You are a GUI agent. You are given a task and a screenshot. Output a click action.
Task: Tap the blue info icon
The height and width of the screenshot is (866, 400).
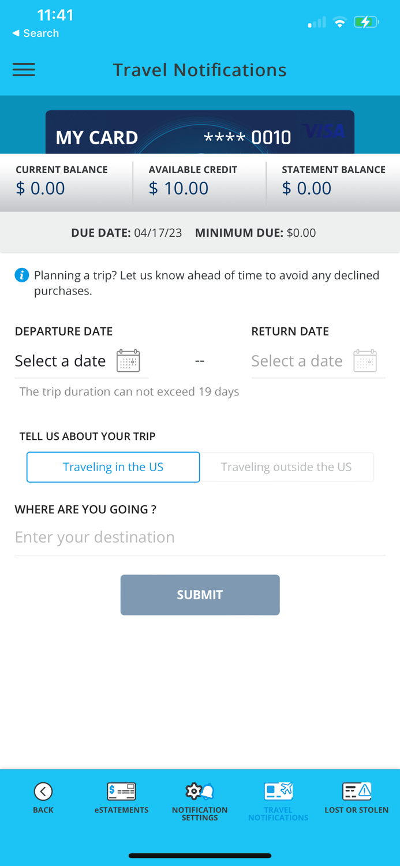(x=21, y=275)
